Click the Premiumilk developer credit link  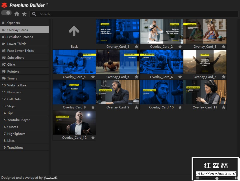51,178
